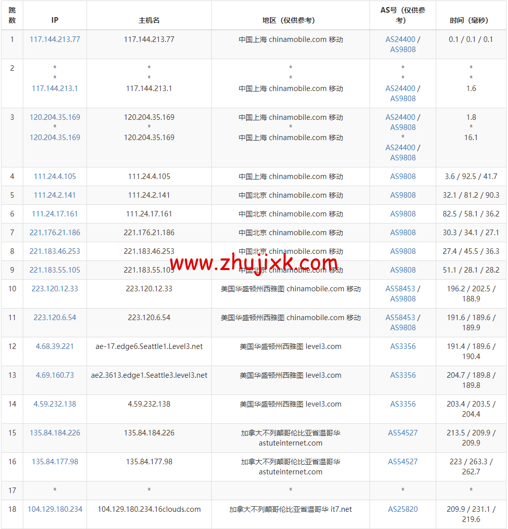Viewport: 508px width, 529px height.
Task: Click hostname ae-17.edge6.Seattle1.Level3.net
Action: [149, 346]
